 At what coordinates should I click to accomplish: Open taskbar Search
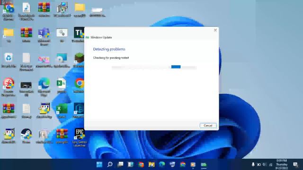click(x=110, y=164)
